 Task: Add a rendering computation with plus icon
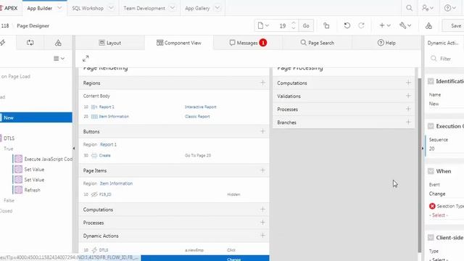pyautogui.click(x=262, y=210)
